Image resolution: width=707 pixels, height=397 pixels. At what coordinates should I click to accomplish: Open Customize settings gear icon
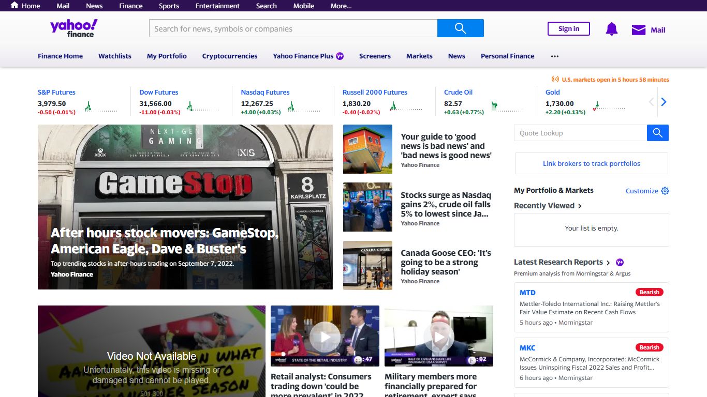point(665,191)
